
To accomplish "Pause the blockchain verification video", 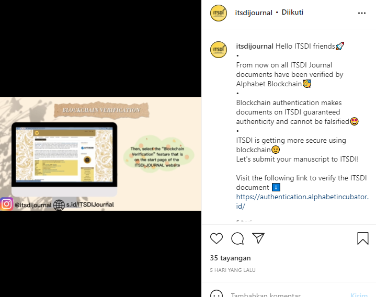I will tap(101, 148).
